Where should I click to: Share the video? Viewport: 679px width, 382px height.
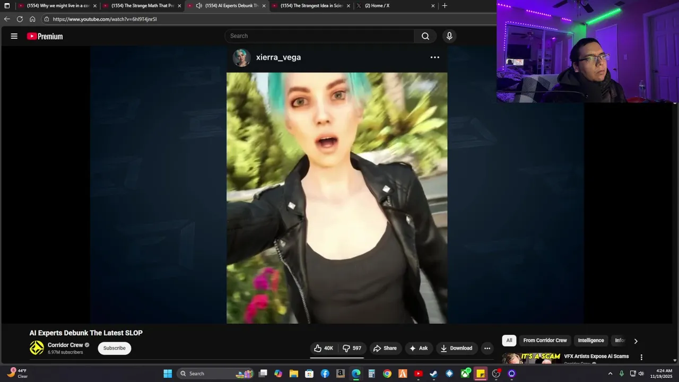385,348
